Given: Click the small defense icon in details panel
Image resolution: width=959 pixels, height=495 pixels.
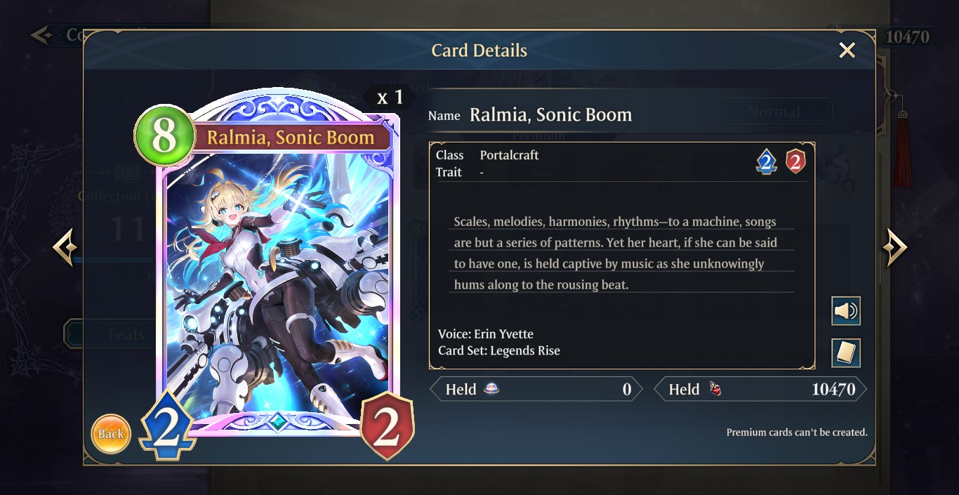Looking at the screenshot, I should click(795, 162).
